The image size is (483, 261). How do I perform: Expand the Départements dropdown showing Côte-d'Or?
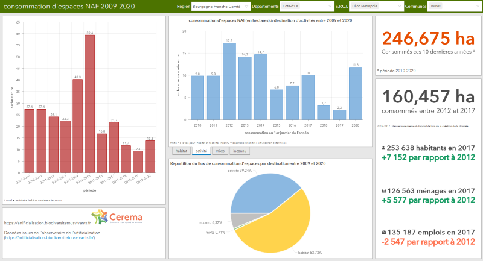pos(299,7)
